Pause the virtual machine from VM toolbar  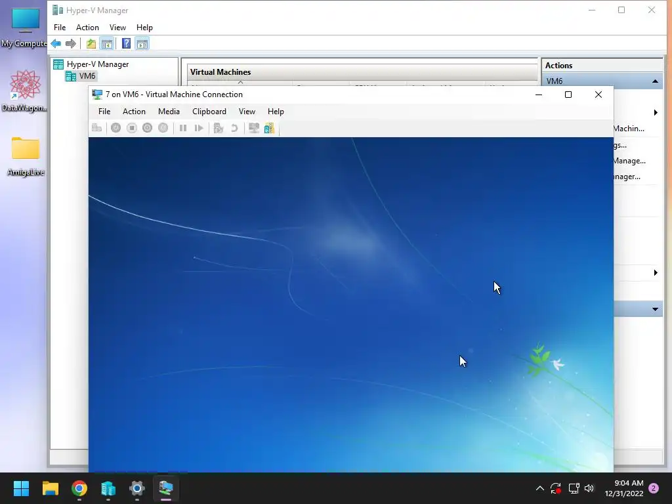(183, 128)
